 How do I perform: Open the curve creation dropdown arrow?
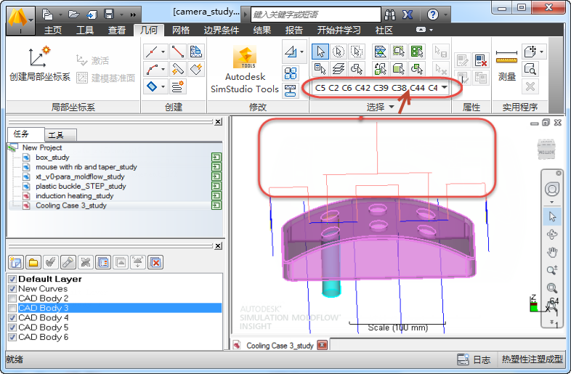163,69
